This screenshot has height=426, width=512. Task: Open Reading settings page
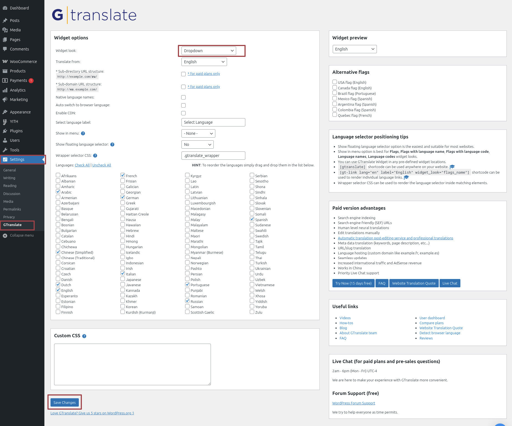[x=10, y=186]
